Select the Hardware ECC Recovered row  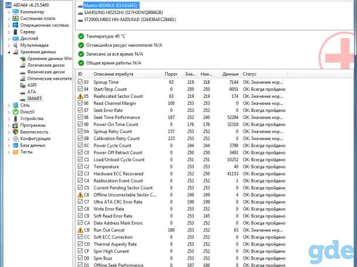[181, 173]
